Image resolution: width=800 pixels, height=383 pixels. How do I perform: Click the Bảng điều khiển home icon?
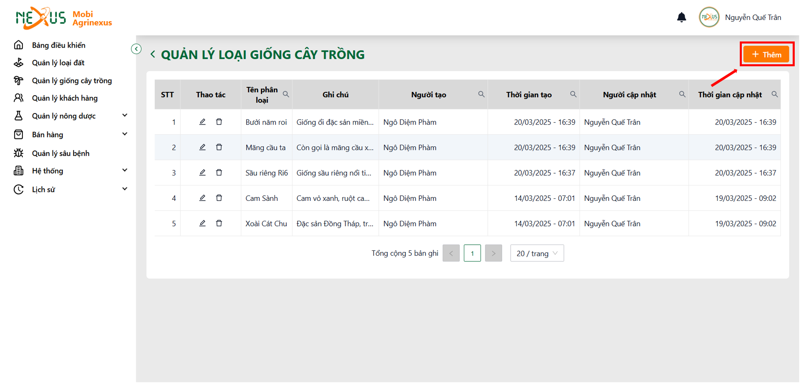click(x=19, y=45)
